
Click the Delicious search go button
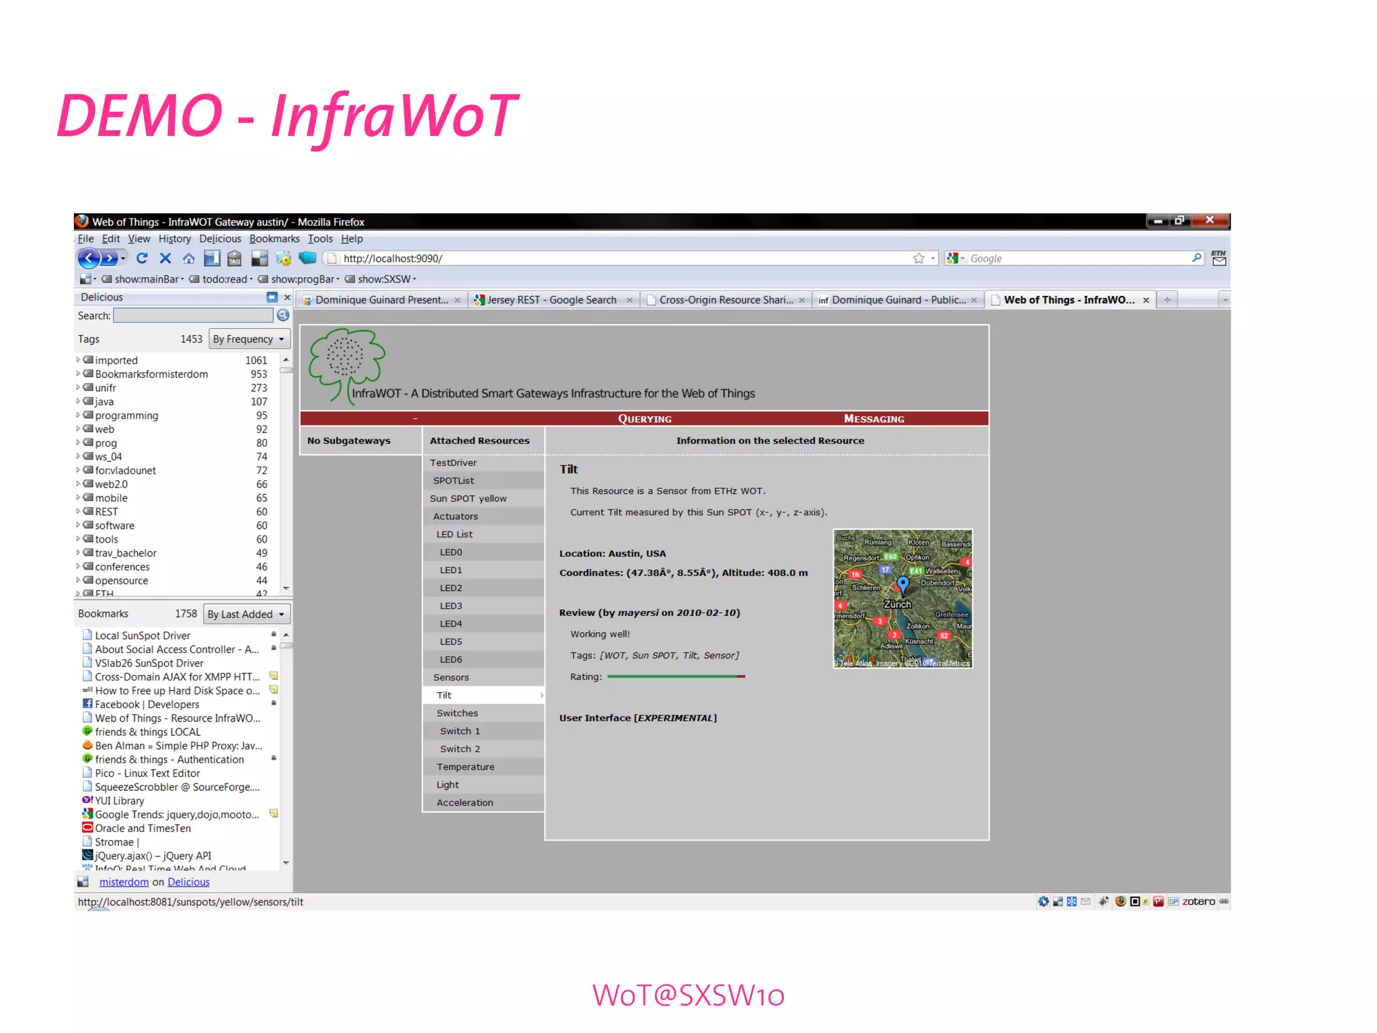[x=283, y=315]
